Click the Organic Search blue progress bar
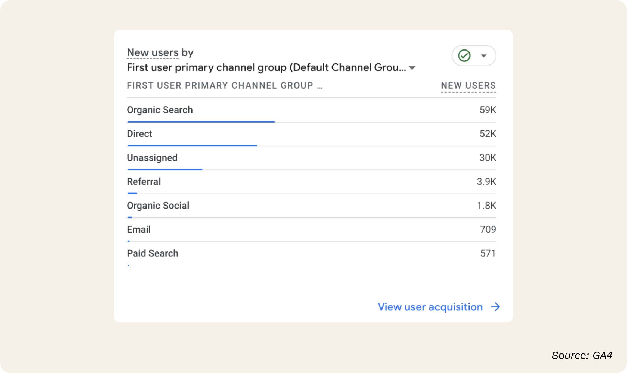The height and width of the screenshot is (373, 627). [x=201, y=122]
